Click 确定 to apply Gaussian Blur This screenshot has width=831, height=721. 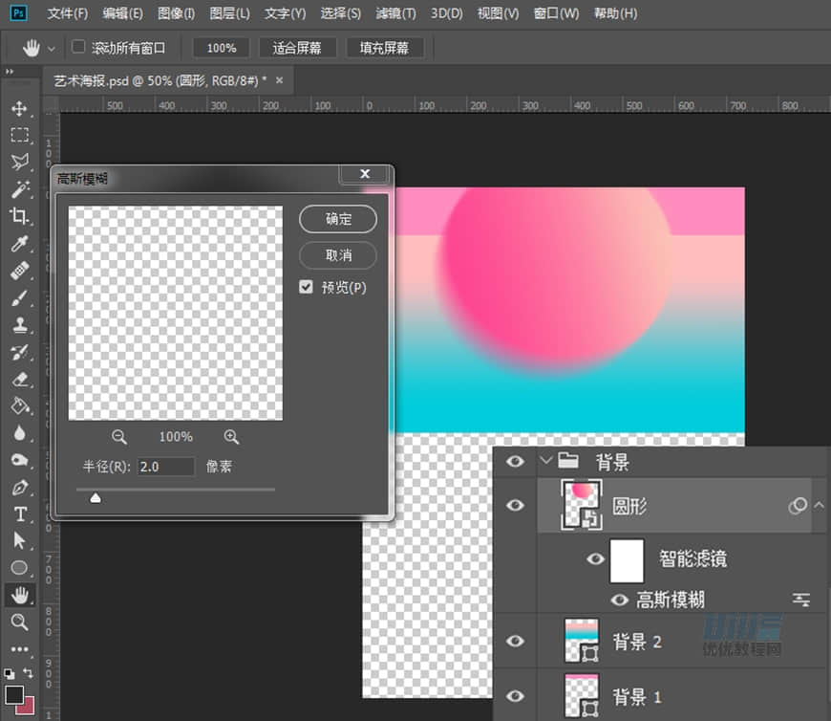338,219
